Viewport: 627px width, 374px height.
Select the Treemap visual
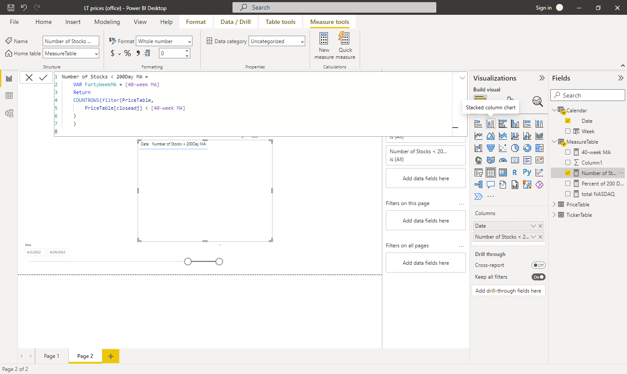click(539, 148)
